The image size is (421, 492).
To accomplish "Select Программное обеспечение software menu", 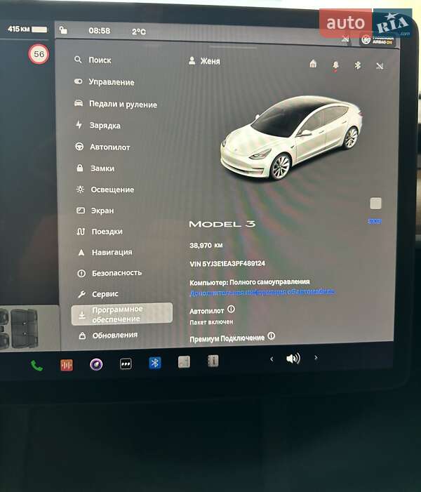I will point(121,314).
